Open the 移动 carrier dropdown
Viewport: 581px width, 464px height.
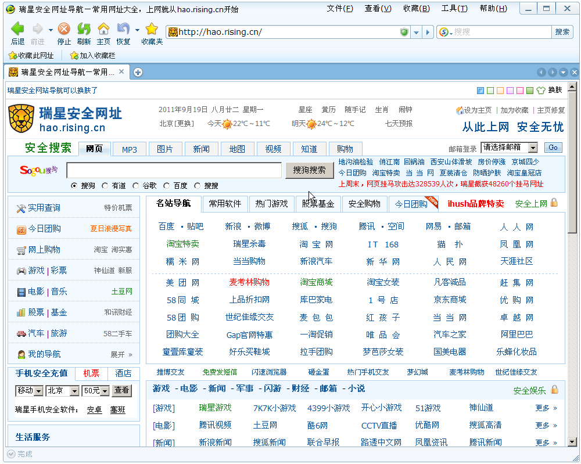coord(29,391)
